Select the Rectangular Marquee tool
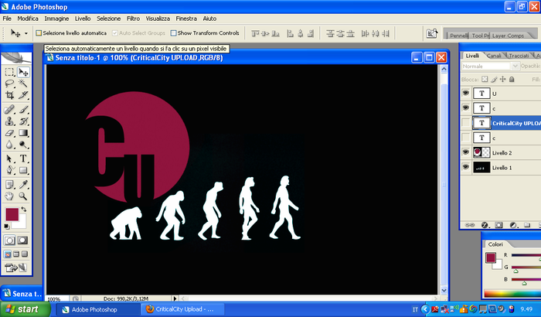541x317 pixels. coord(9,72)
